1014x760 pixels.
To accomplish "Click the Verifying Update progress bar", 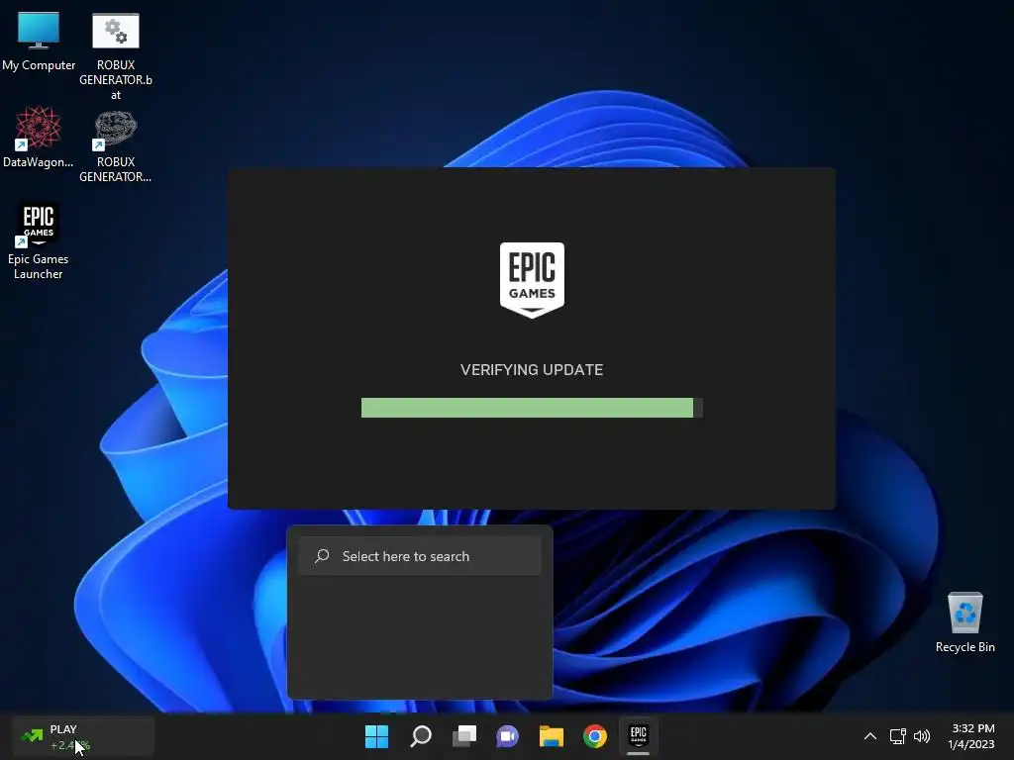I will pyautogui.click(x=532, y=408).
